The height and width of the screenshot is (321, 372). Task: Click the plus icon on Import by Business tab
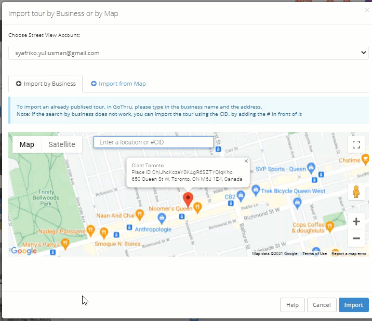(19, 84)
